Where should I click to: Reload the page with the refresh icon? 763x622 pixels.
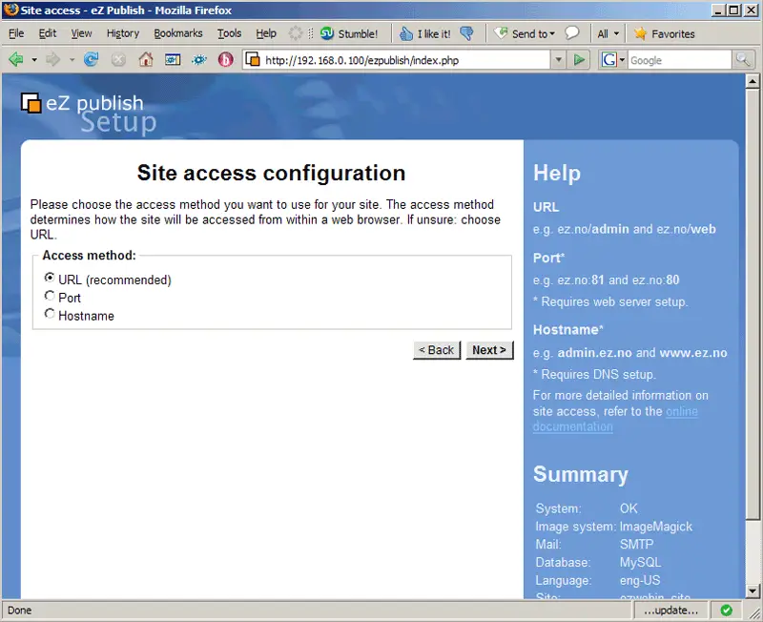tap(91, 60)
